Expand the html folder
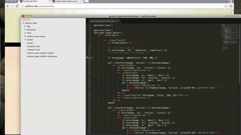Image resolution: width=241 pixels, height=135 pixels. pyautogui.click(x=25, y=33)
